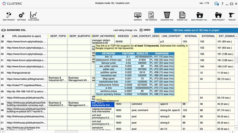Open the Toolkit drill icon

[x=232, y=16]
